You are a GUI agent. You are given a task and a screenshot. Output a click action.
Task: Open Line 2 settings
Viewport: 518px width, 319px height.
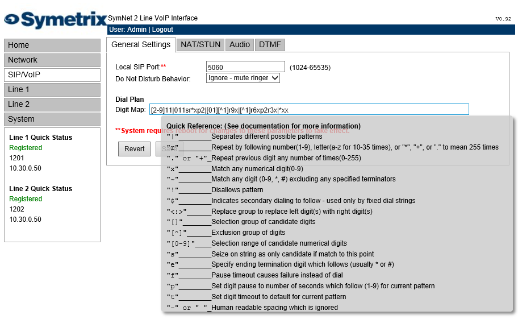click(52, 105)
